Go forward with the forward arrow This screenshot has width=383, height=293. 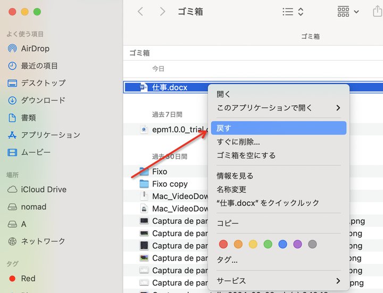coord(162,12)
